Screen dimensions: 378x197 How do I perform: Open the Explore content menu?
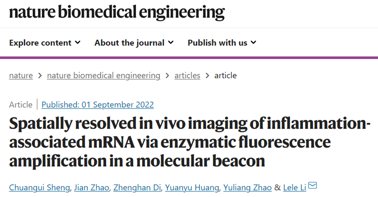pyautogui.click(x=45, y=43)
